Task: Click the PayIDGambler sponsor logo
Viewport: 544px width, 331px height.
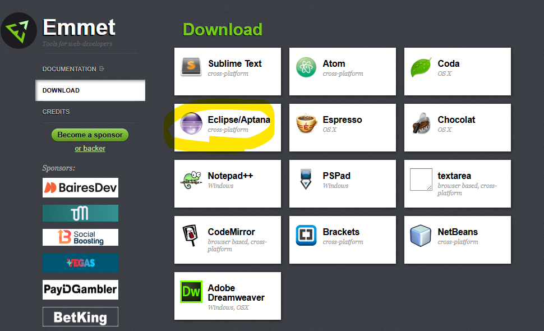Action: point(81,289)
